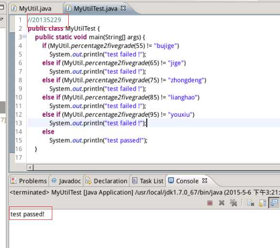Click the //20135229 comment on line 1
280x248 pixels.
click(45, 20)
